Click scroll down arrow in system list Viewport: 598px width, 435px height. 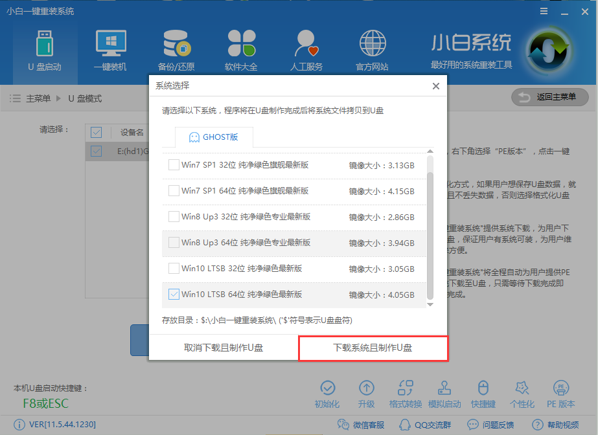click(430, 303)
